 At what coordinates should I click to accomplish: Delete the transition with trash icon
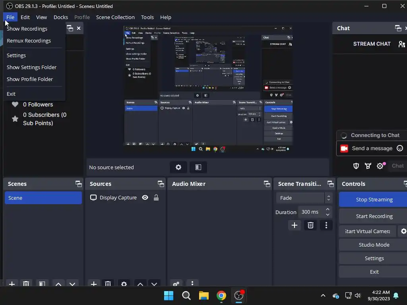click(x=310, y=225)
